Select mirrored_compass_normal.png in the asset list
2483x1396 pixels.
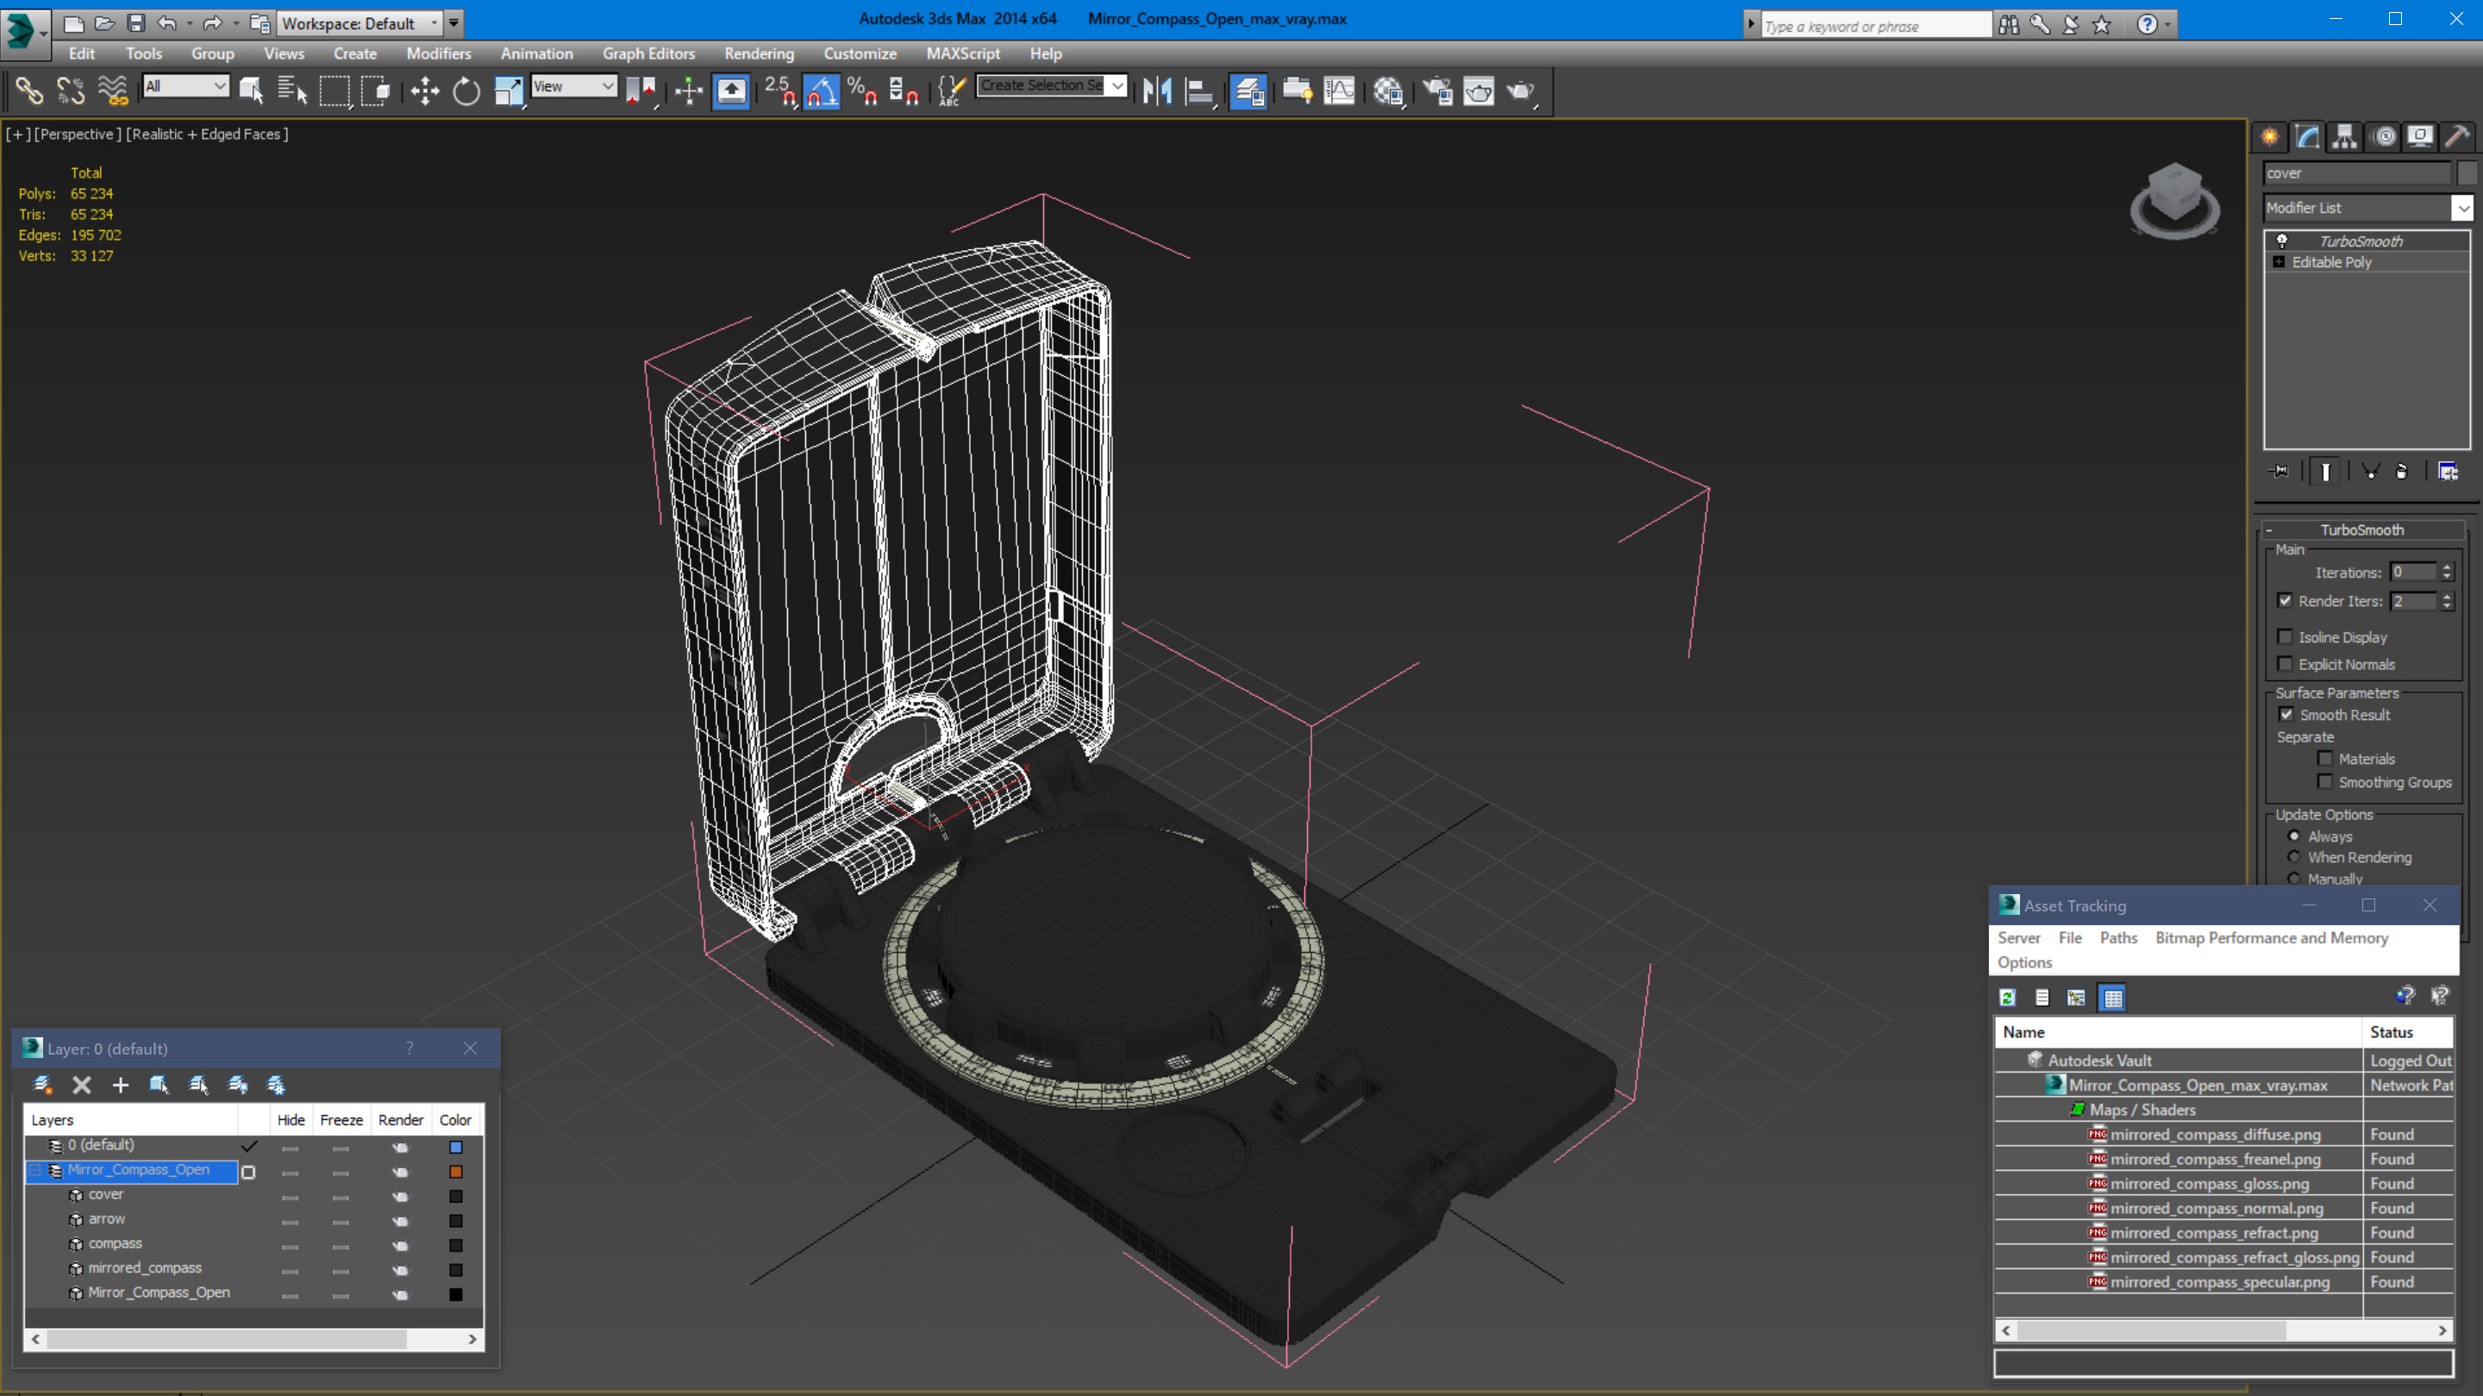pos(2216,1208)
